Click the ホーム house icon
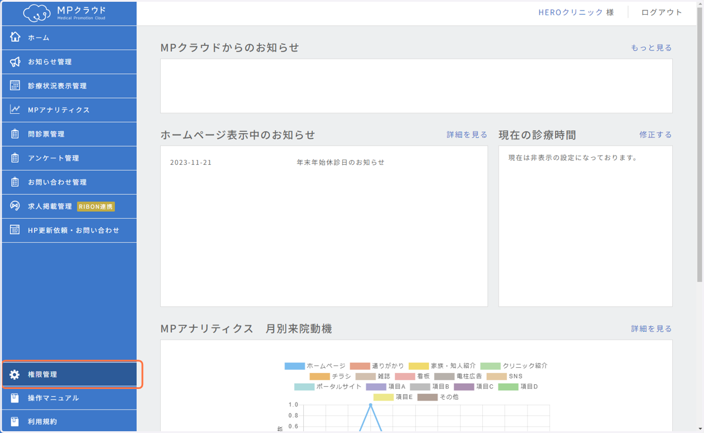Screen dimensions: 704x433 15,37
